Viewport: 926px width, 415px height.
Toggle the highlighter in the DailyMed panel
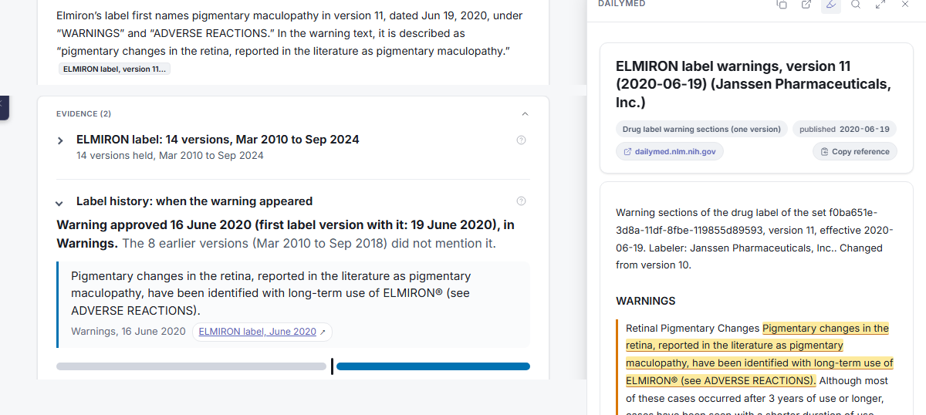pyautogui.click(x=831, y=5)
